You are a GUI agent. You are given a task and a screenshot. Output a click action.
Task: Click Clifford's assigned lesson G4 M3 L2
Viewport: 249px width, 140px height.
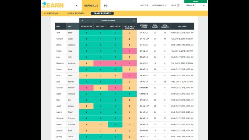(144, 39)
